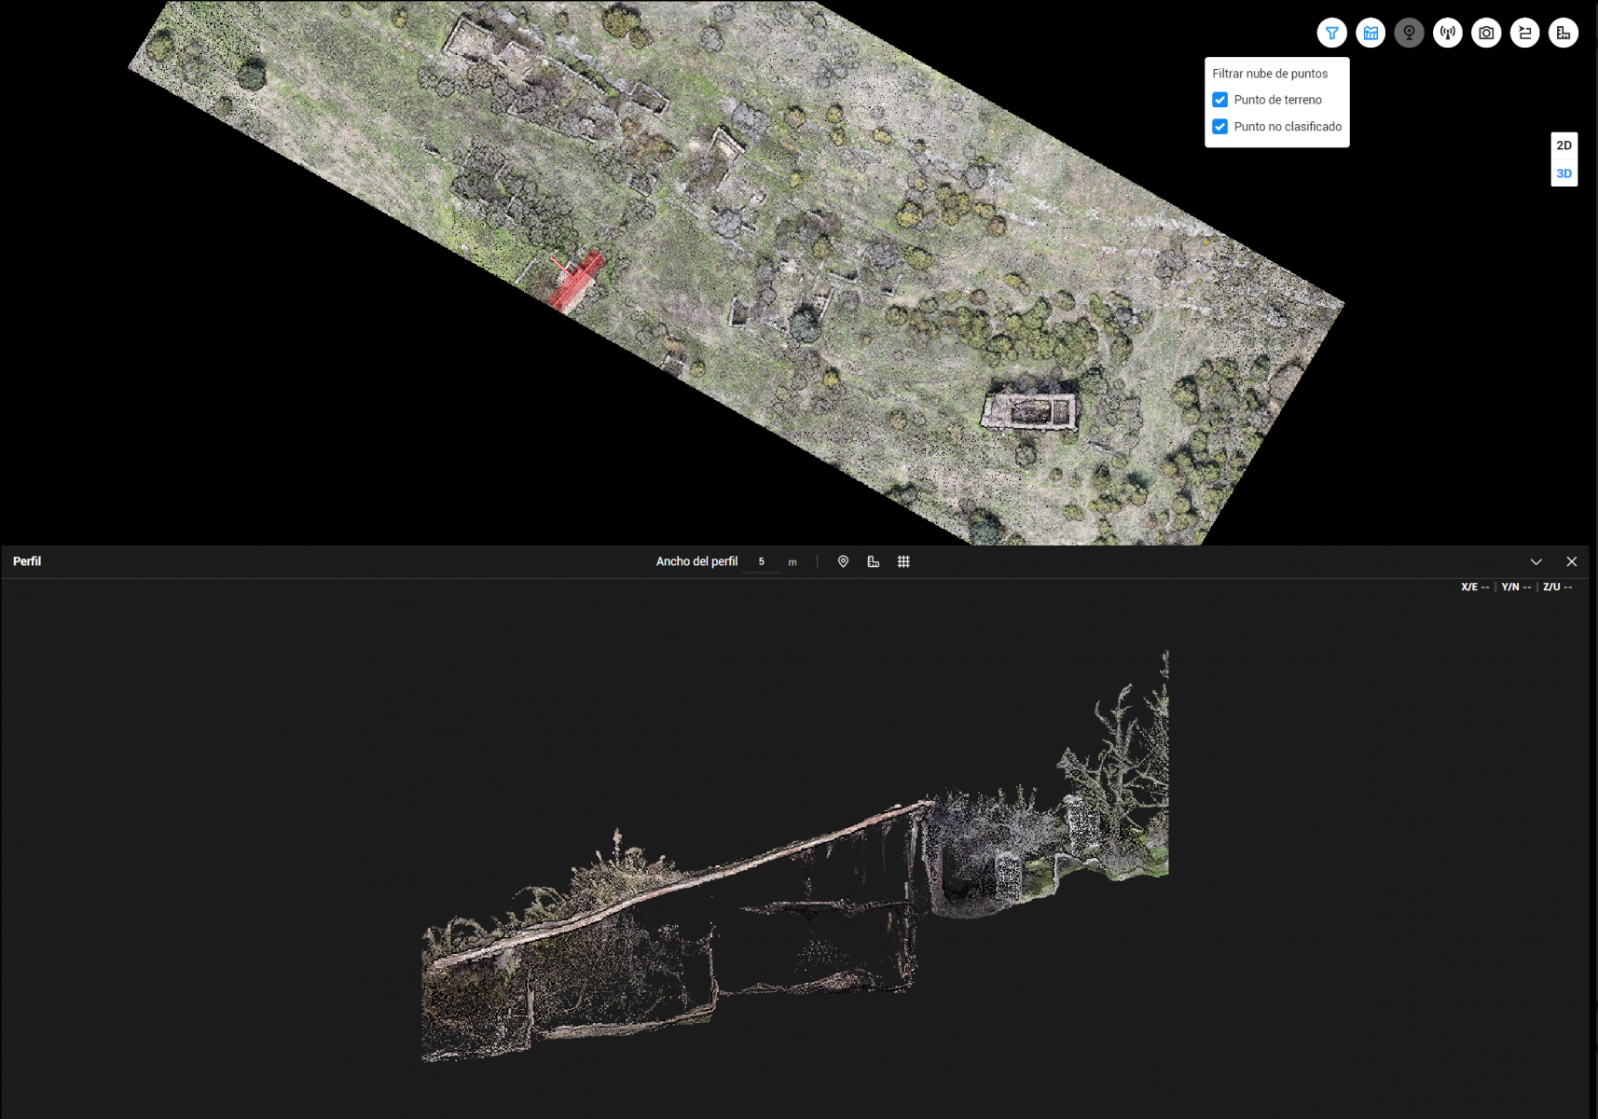The image size is (1598, 1119).
Task: Toggle the grid icon in Perfil panel
Action: [903, 561]
